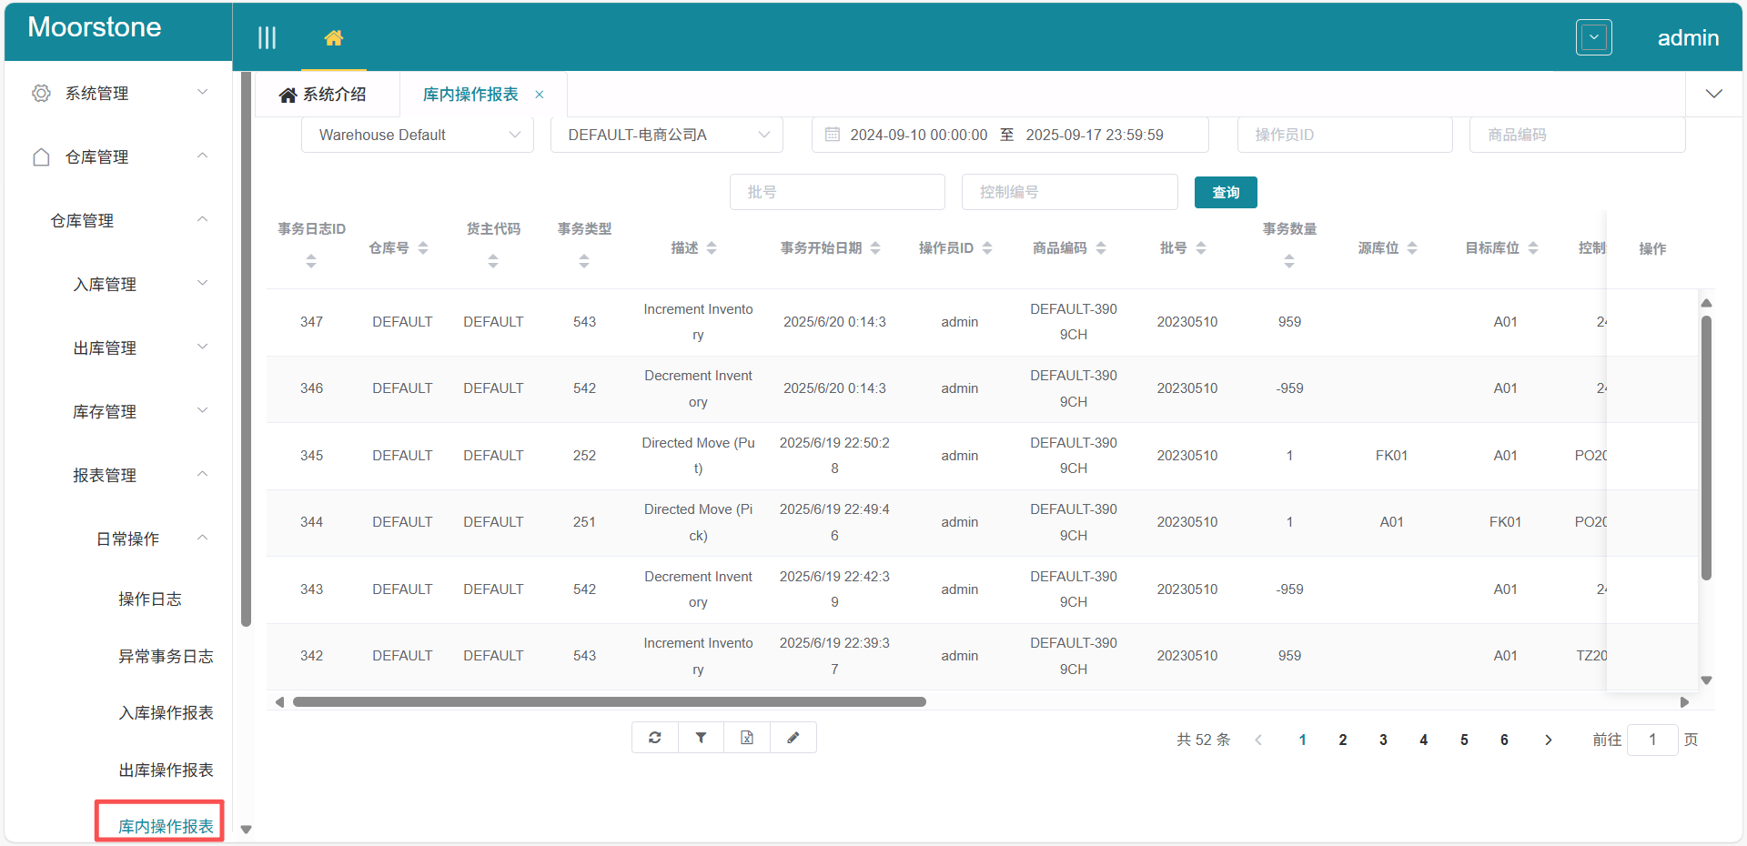Click the house icon beside 仓库管理
The image size is (1747, 846).
(40, 156)
